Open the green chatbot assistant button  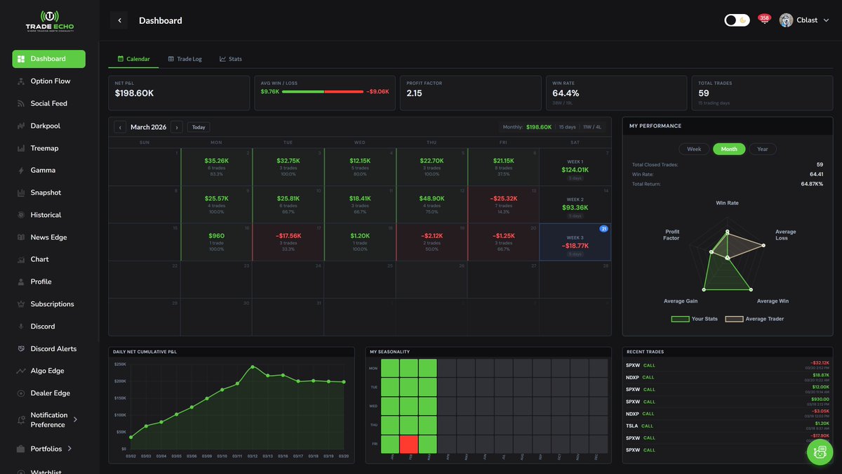(819, 452)
